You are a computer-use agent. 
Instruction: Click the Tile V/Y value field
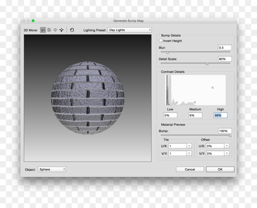click(178, 153)
